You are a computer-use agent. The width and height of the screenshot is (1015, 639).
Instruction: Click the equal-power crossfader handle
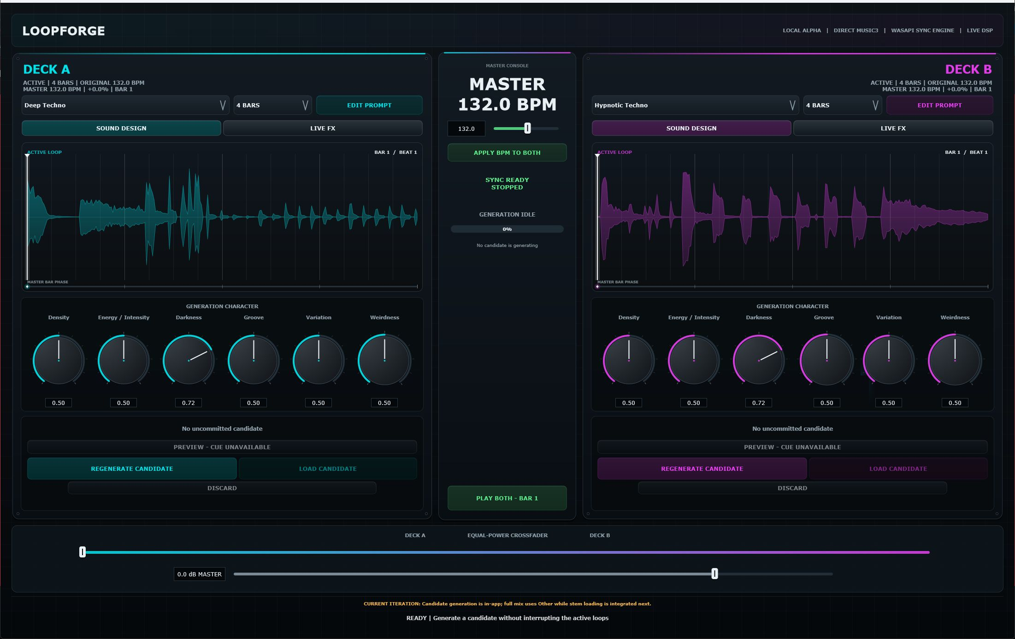pos(83,552)
